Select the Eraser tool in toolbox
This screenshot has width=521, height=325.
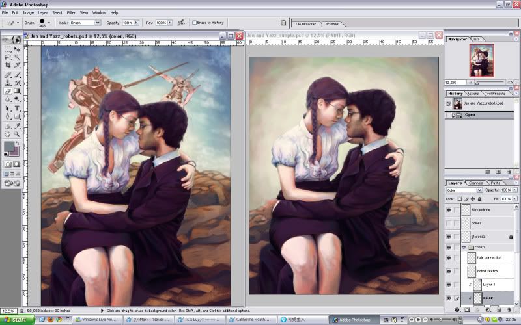click(x=8, y=91)
